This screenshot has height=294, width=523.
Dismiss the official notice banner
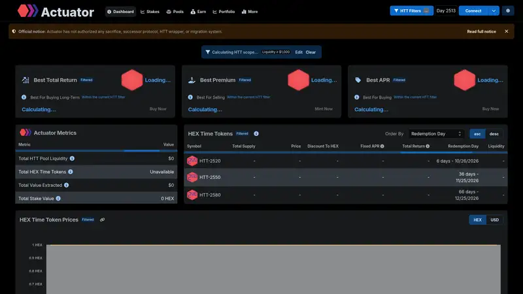[x=506, y=31]
